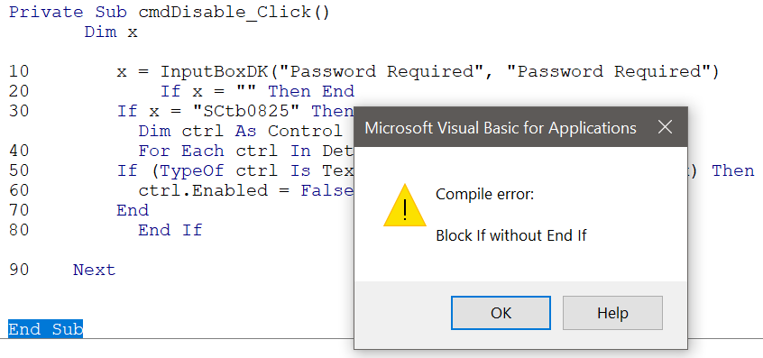Click the 'Compile error:' label text
The width and height of the screenshot is (763, 358).
pos(484,195)
